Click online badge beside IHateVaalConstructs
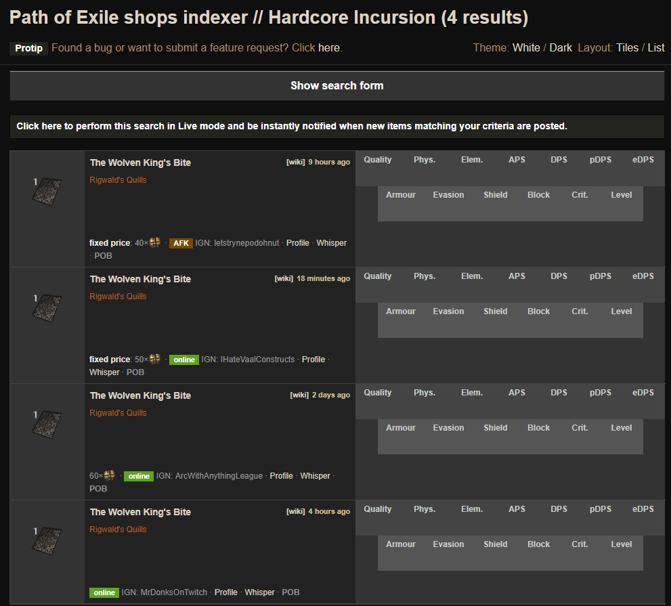The width and height of the screenshot is (671, 606). coord(184,360)
